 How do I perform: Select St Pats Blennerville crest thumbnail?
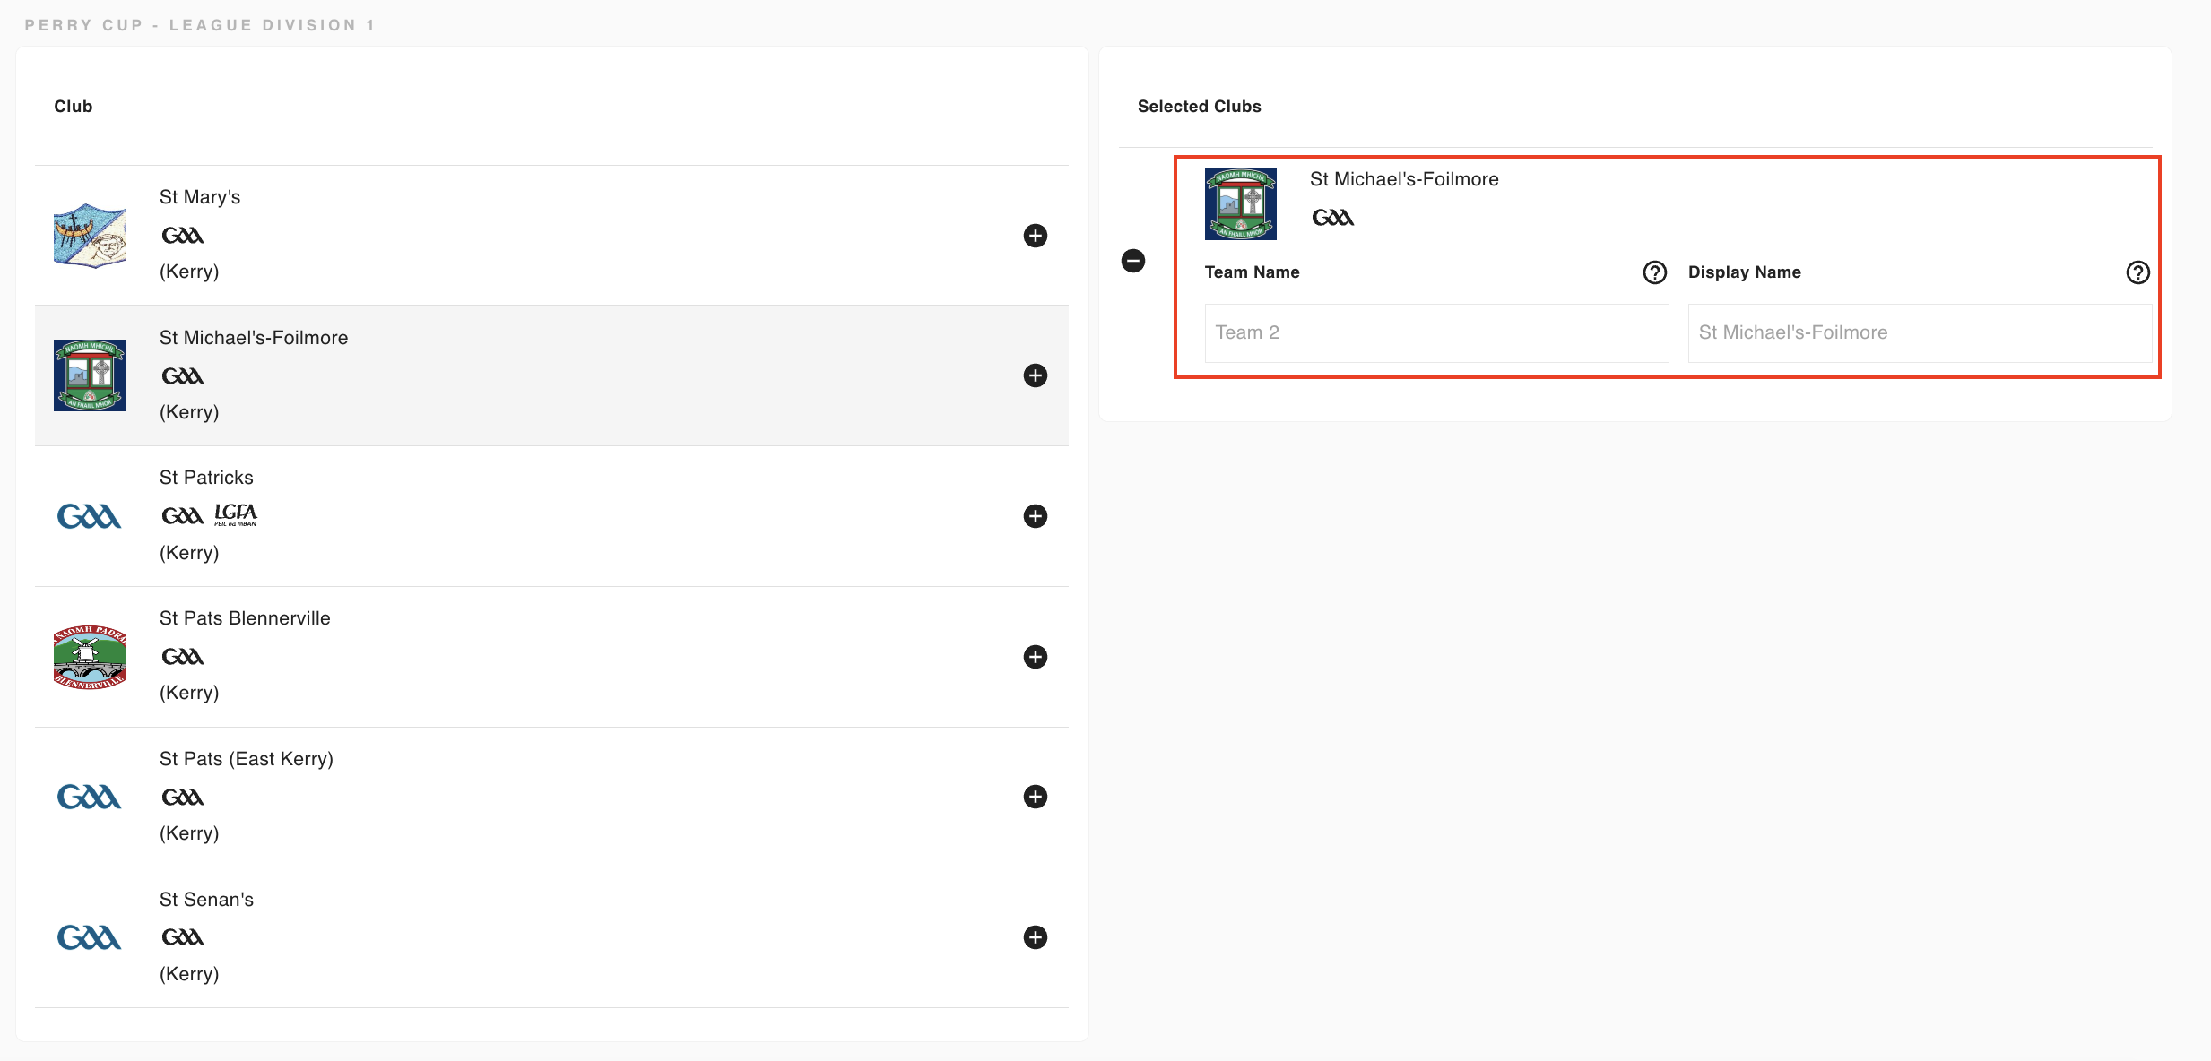tap(90, 657)
